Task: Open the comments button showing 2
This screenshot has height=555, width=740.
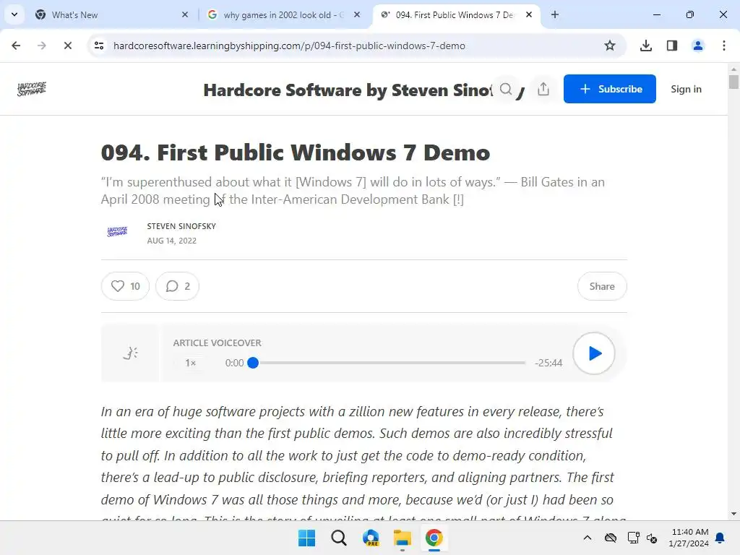Action: pyautogui.click(x=178, y=286)
